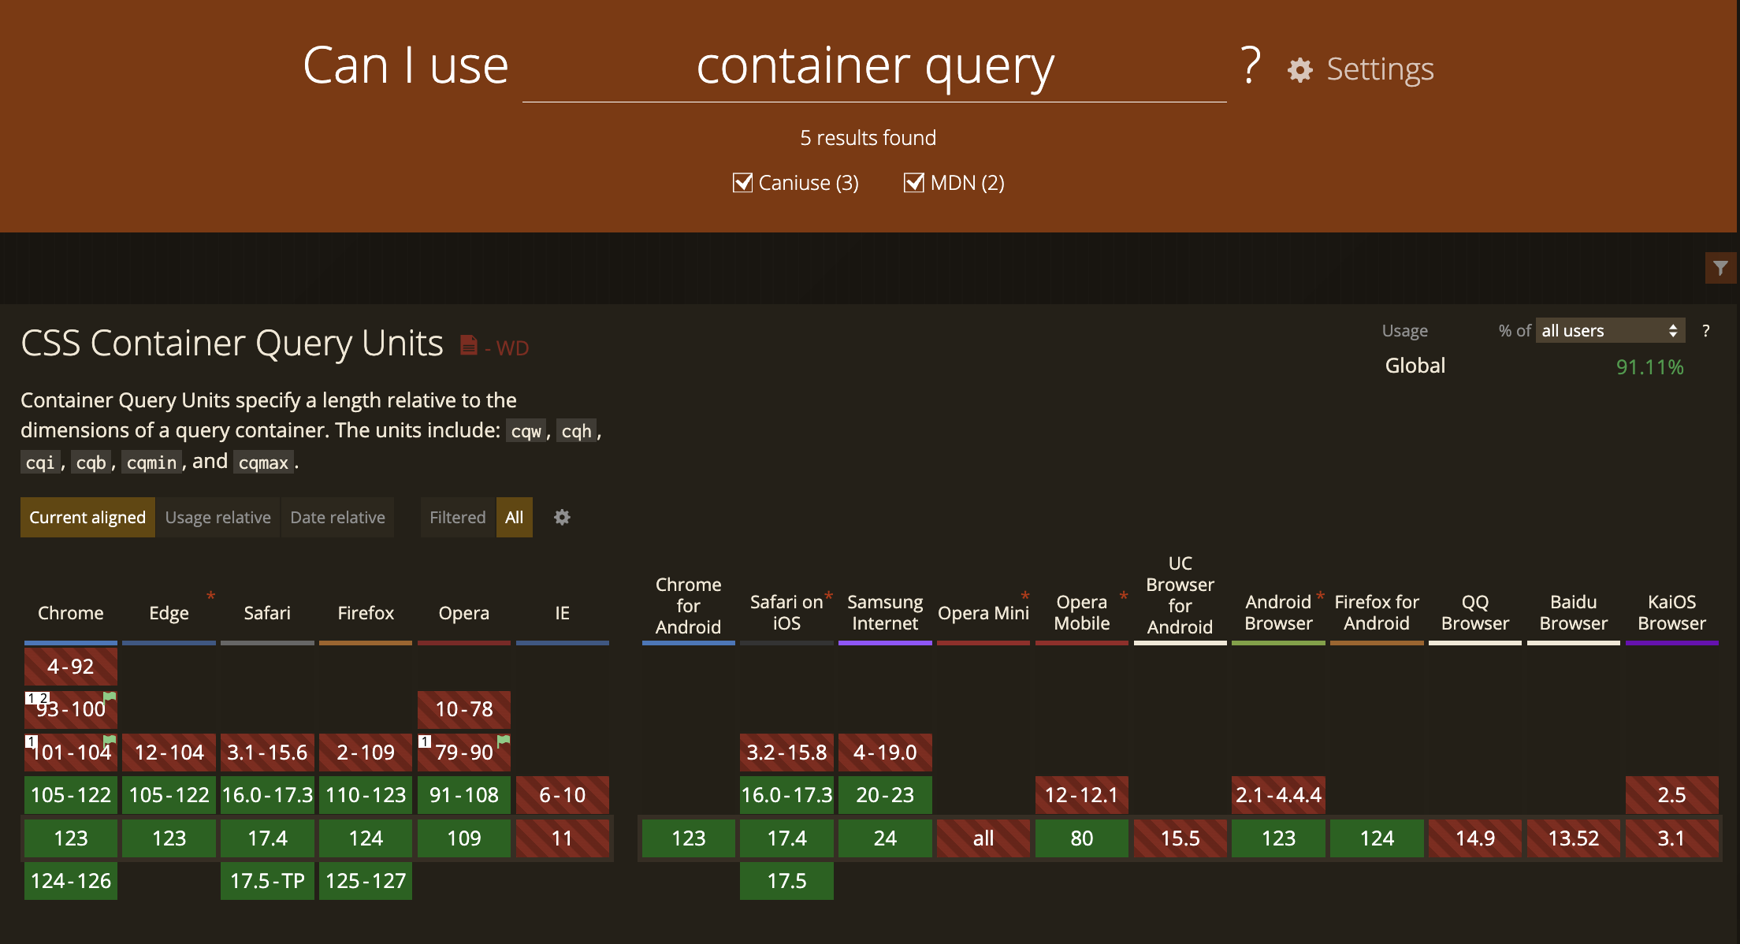Click green flag icon on Opera 79-90
The image size is (1740, 944).
[504, 739]
